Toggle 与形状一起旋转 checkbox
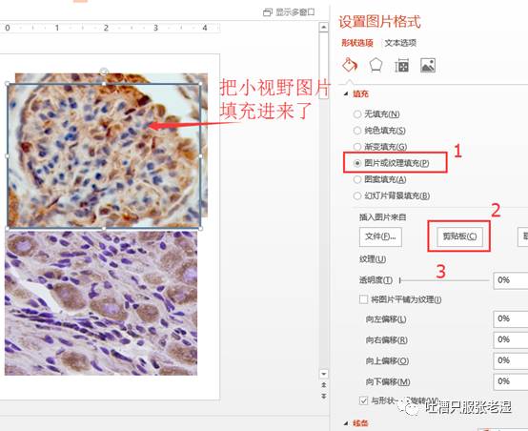This screenshot has width=528, height=431. coord(364,400)
